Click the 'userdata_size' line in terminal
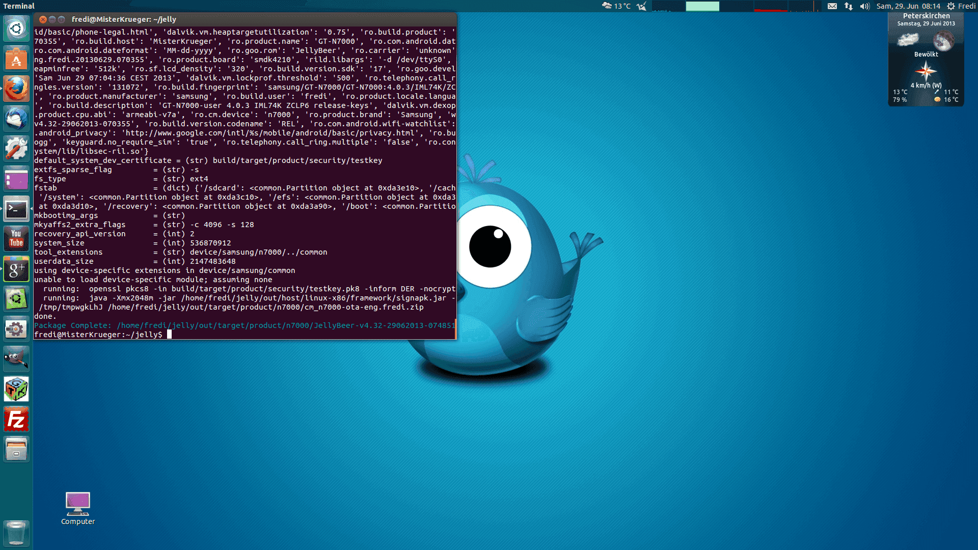978x550 pixels. [135, 261]
